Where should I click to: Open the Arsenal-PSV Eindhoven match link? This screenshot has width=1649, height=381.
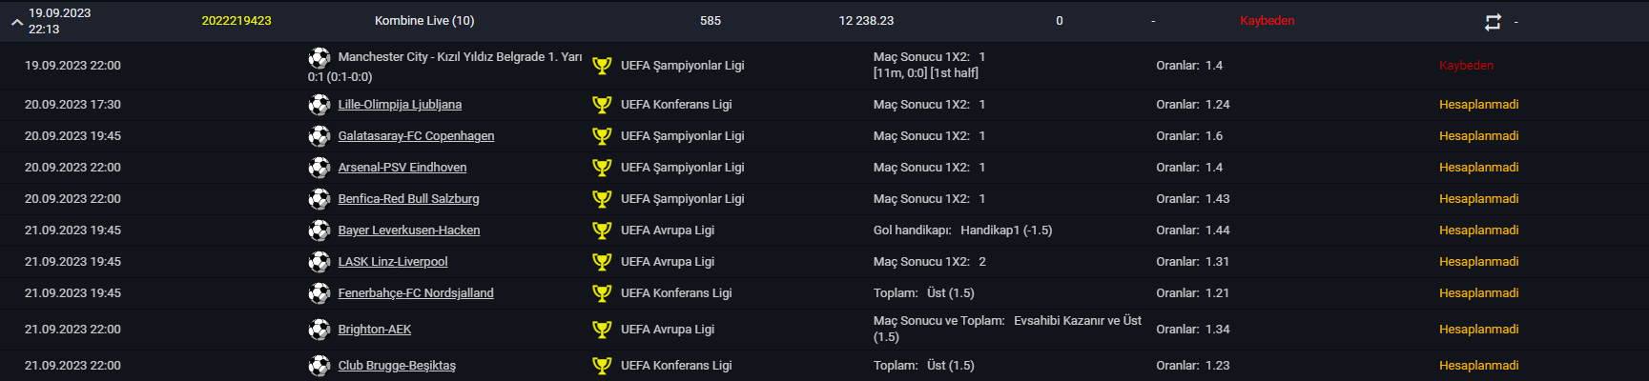point(402,168)
